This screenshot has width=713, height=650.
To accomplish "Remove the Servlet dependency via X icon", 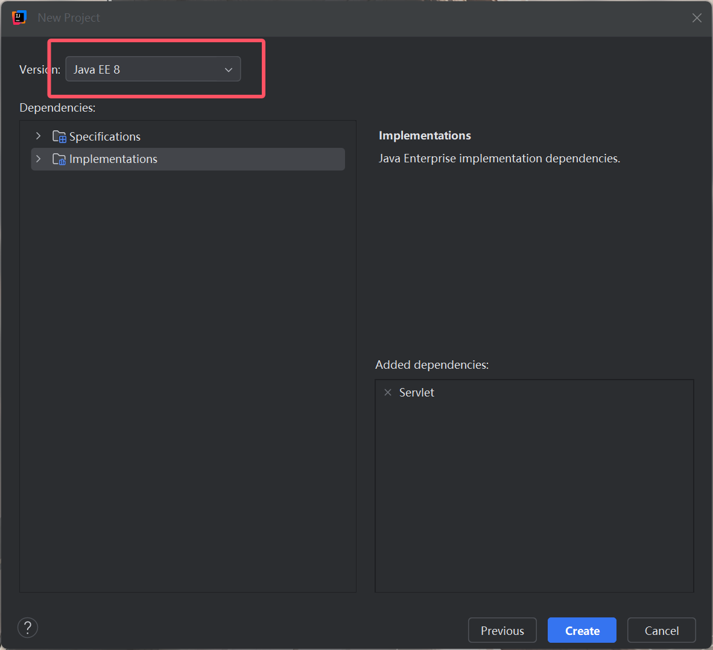I will [x=388, y=392].
